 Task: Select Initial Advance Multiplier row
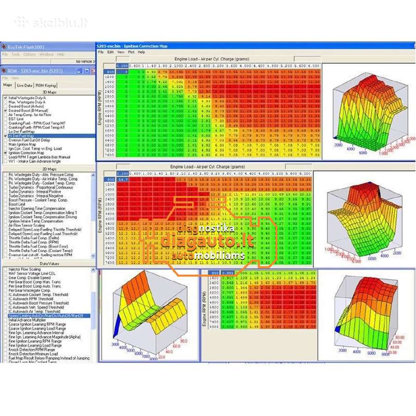point(27,320)
